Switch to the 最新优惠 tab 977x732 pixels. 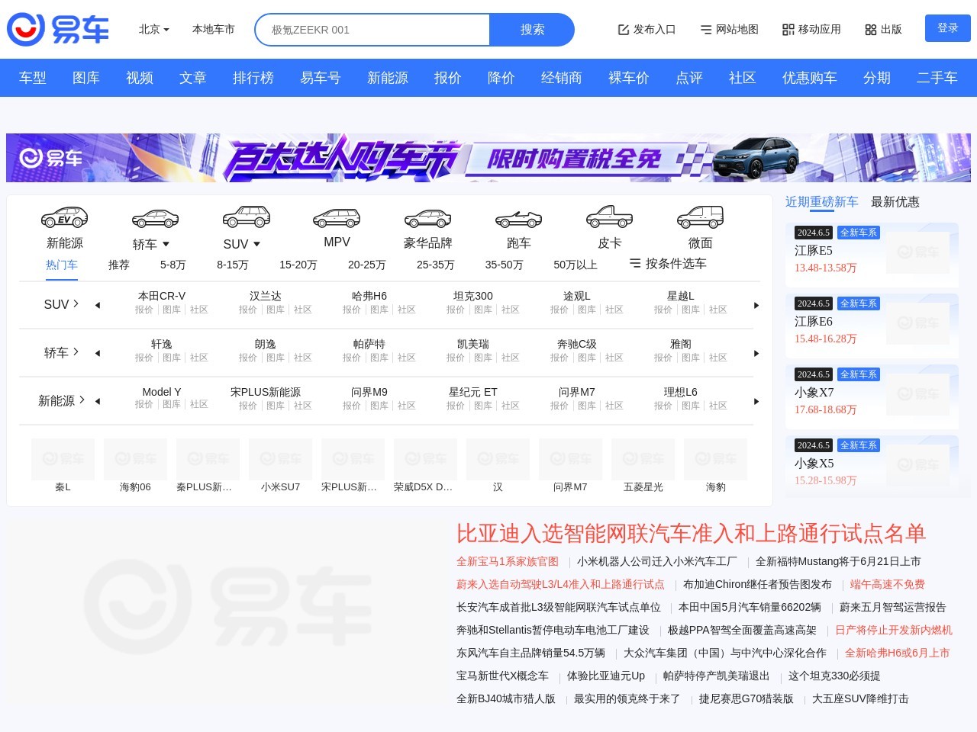[x=895, y=201]
